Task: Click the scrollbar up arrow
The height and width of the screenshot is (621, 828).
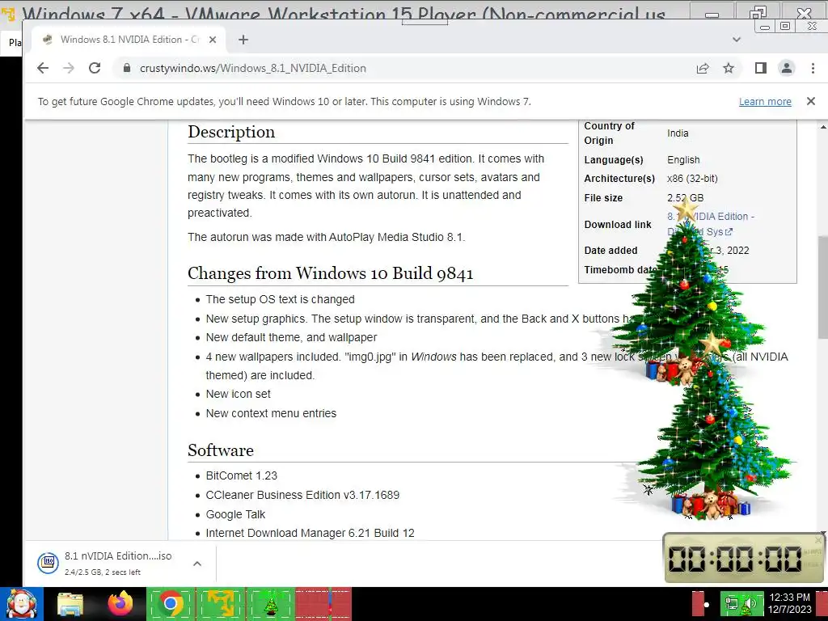Action: point(822,127)
